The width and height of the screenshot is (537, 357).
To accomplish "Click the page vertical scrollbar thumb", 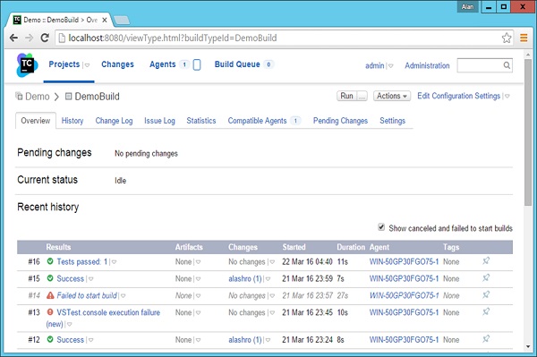I will 528,132.
